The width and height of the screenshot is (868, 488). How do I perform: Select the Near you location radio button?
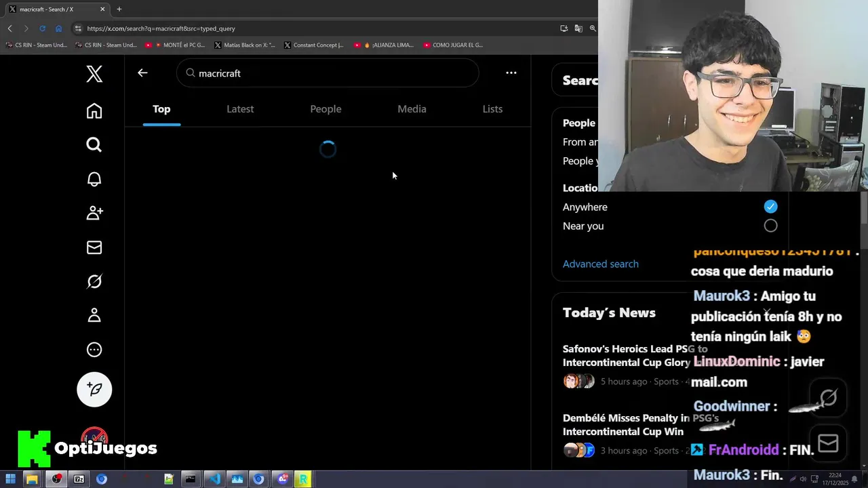pos(770,226)
